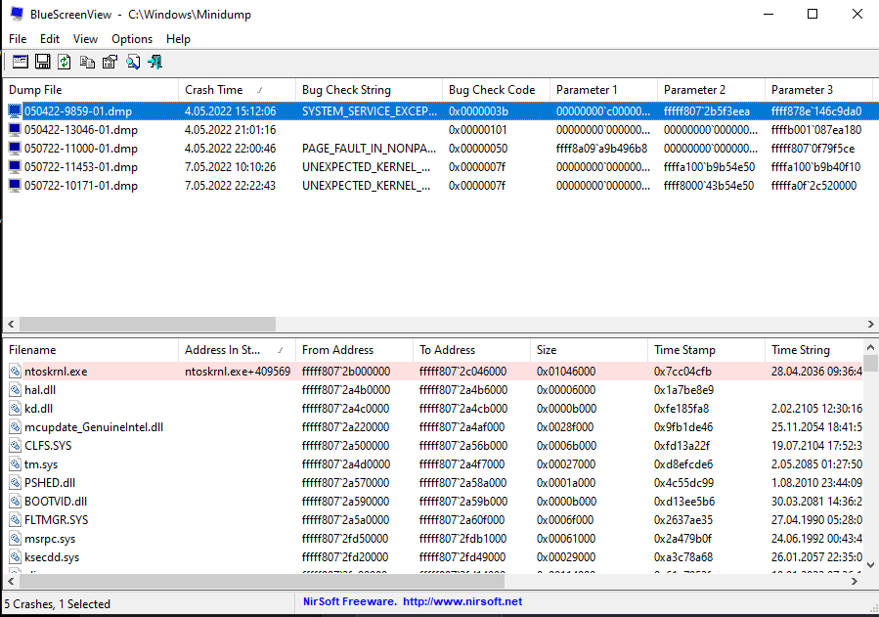
Task: Click the Save Selected Items floppy icon
Action: [42, 62]
